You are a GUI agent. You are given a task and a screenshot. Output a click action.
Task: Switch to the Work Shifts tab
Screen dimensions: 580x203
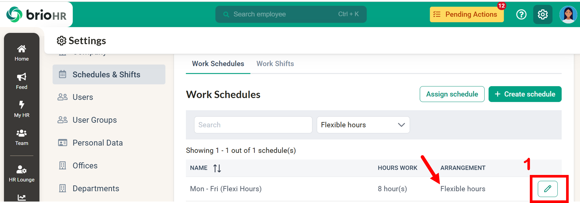point(275,64)
